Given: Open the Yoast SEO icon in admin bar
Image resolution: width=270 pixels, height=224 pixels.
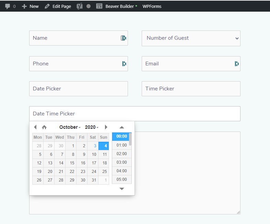Looking at the screenshot, I should [x=80, y=7].
